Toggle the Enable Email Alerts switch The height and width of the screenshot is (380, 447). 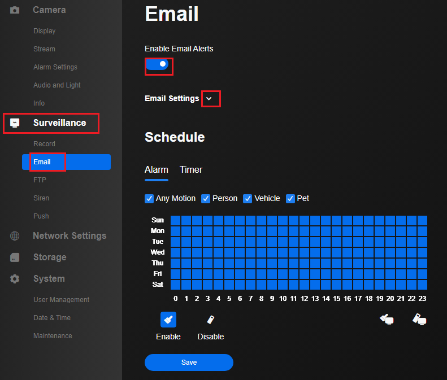[x=158, y=64]
